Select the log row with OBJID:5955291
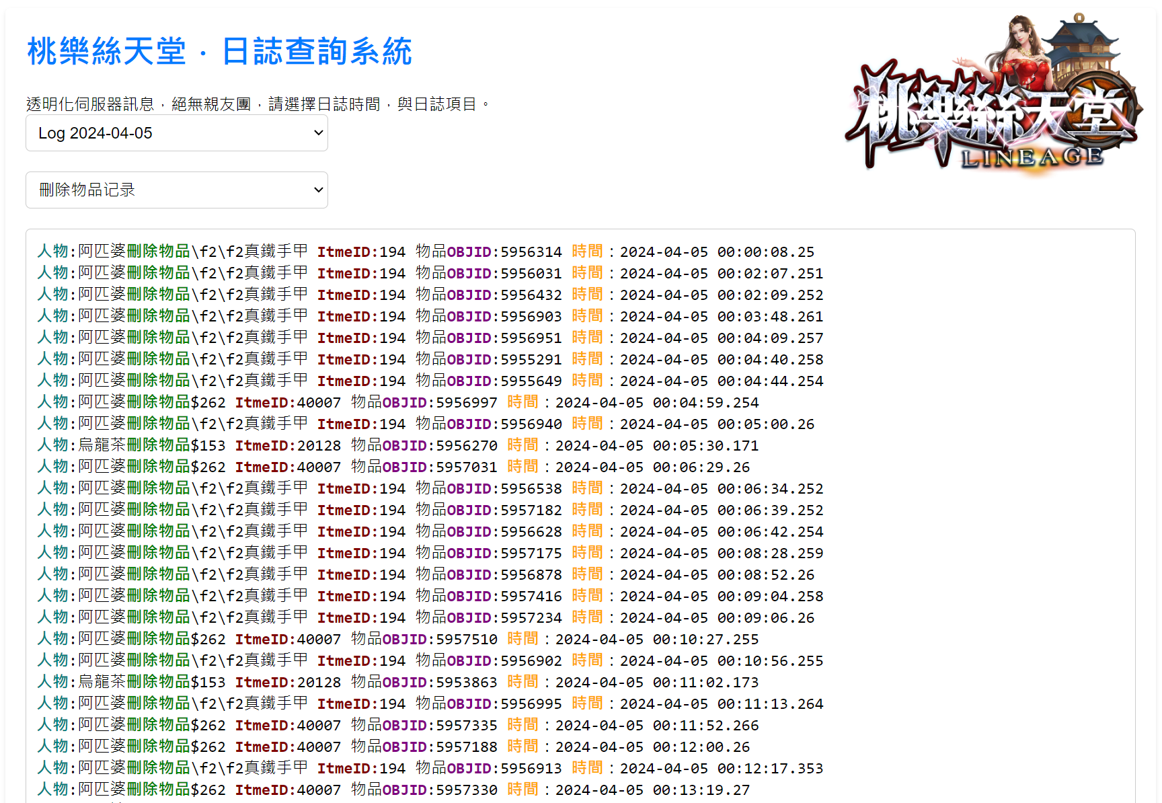This screenshot has width=1162, height=803. [430, 359]
